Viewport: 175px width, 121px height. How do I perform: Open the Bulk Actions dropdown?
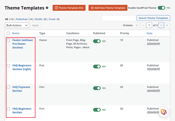click(x=17, y=25)
